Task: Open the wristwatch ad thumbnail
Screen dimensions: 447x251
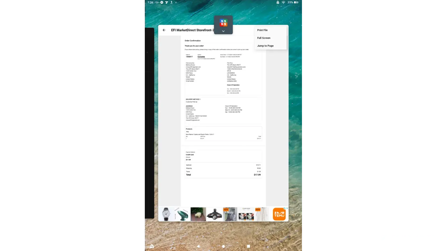Action: click(166, 214)
